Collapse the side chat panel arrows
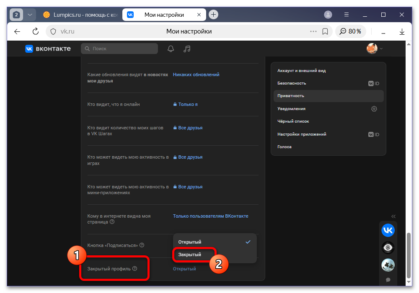419x293 pixels. [393, 216]
